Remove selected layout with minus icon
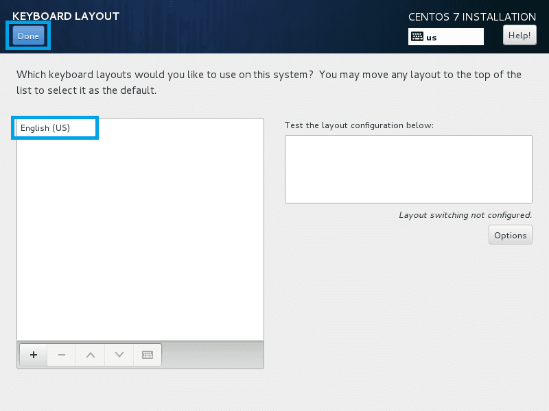Screen dimensions: 549x411 click(x=62, y=355)
